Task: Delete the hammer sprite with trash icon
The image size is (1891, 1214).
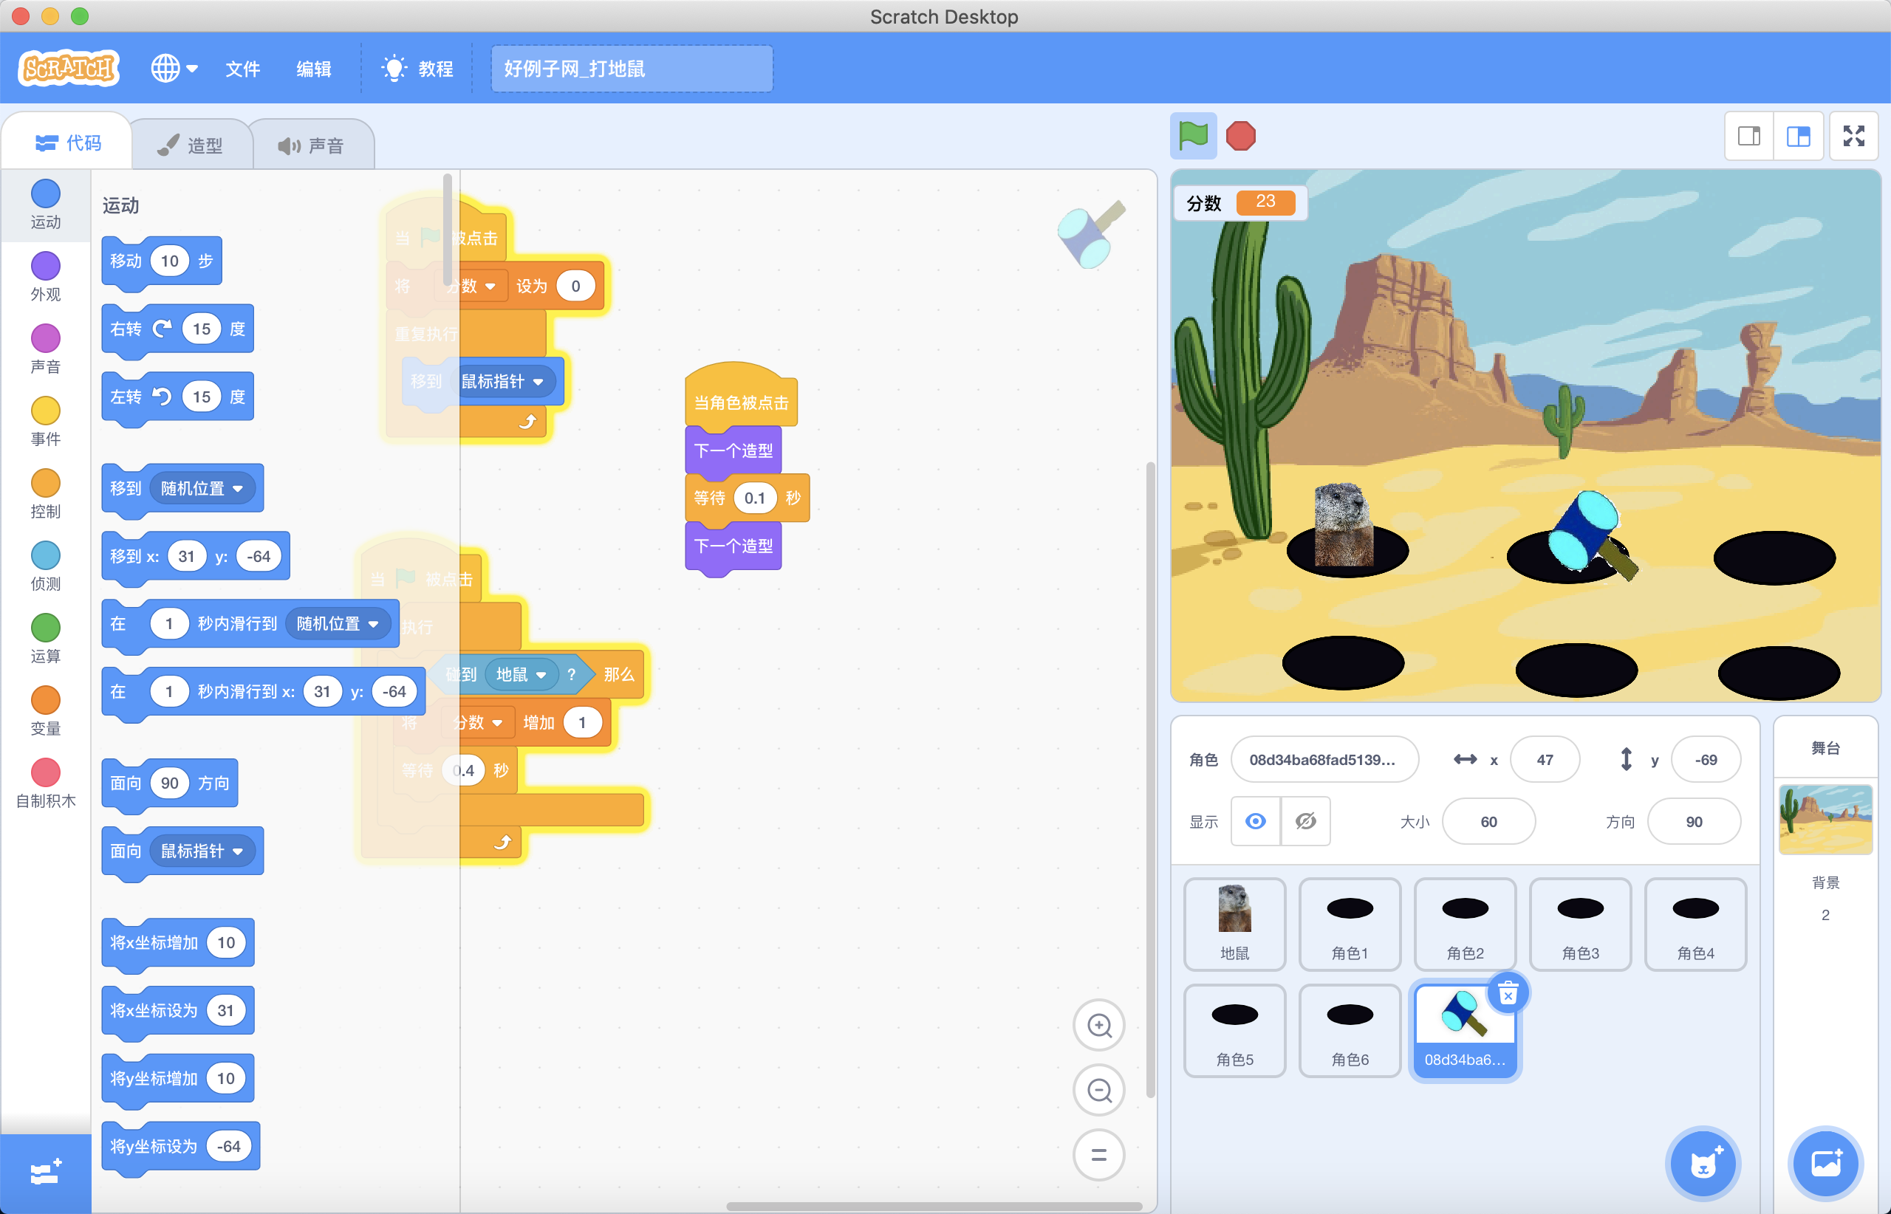Action: point(1507,993)
